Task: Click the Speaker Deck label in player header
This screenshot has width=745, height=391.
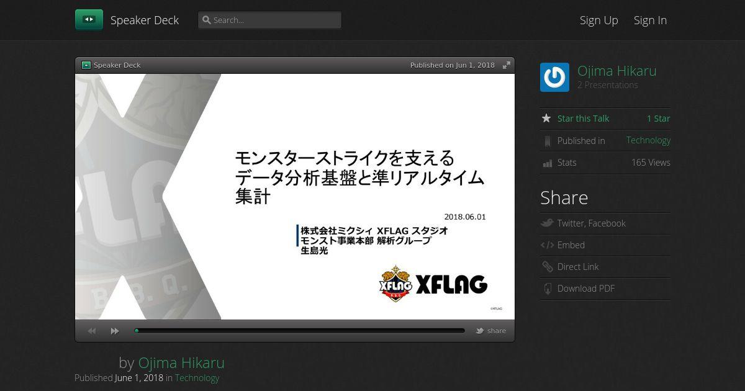Action: (117, 65)
